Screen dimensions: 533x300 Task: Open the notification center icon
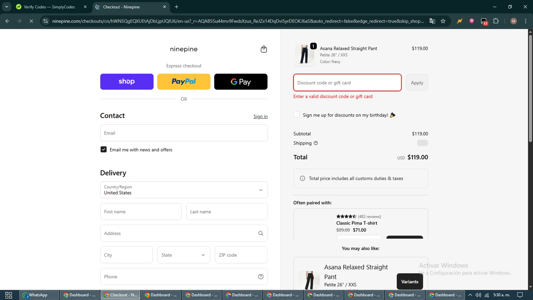[x=520, y=295]
